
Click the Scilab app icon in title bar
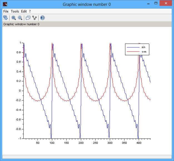pos(5,4)
